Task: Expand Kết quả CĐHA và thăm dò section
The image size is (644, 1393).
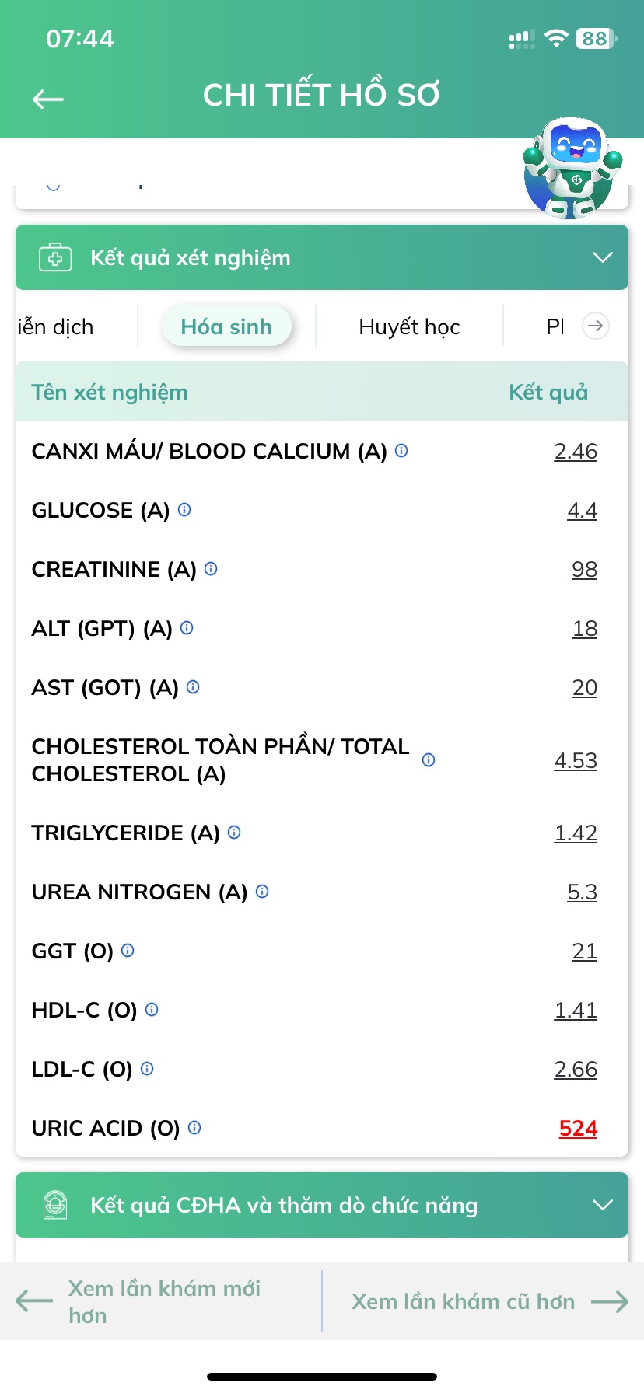Action: 603,1205
